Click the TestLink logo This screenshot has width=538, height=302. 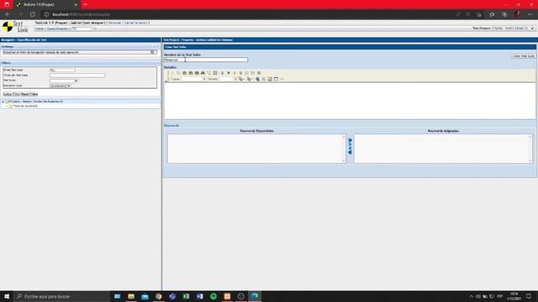coord(15,27)
